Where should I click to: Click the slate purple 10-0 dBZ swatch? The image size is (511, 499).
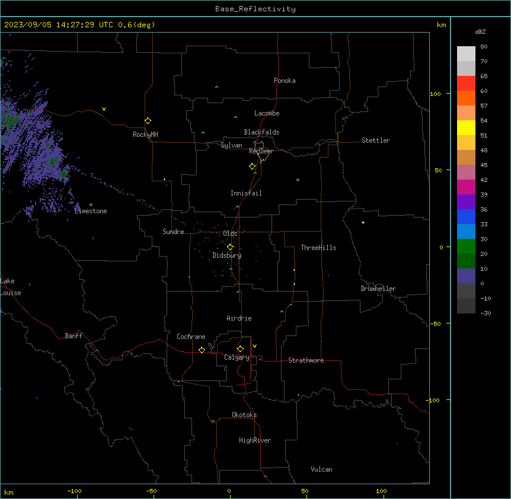click(x=466, y=276)
